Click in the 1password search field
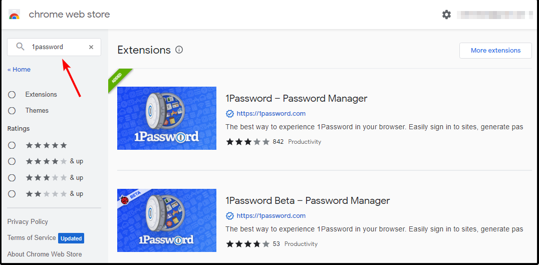Image resolution: width=539 pixels, height=265 pixels. [x=54, y=47]
